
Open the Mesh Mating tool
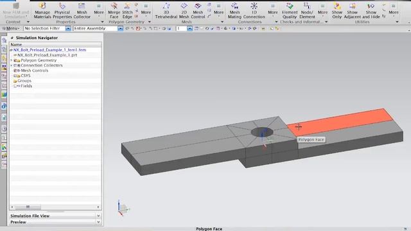pyautogui.click(x=234, y=10)
